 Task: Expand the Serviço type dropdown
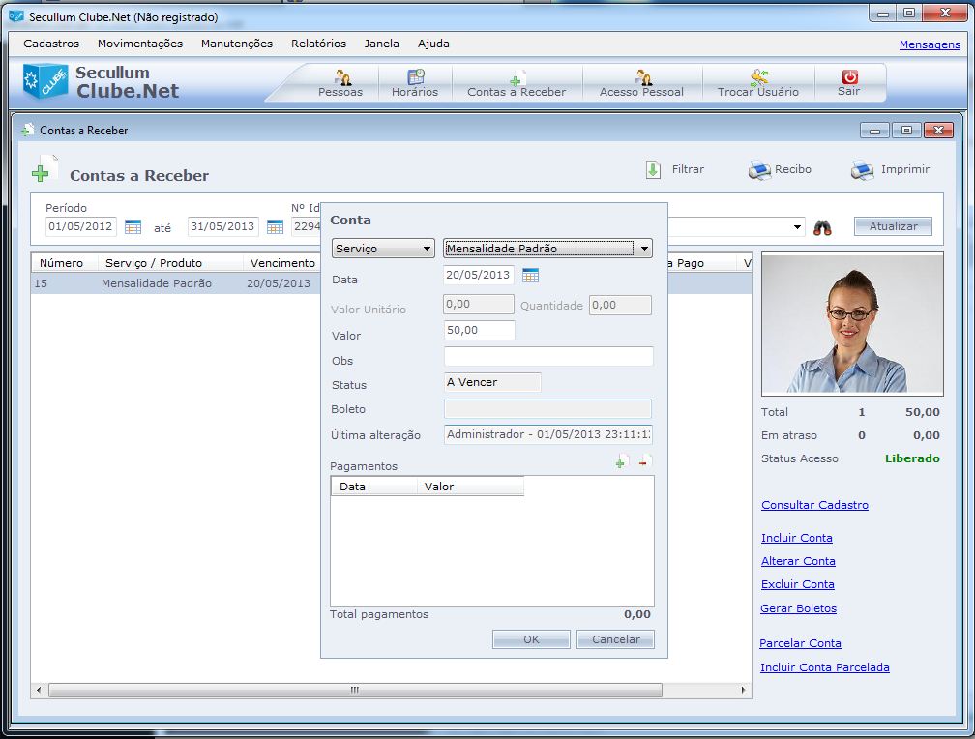pos(427,249)
